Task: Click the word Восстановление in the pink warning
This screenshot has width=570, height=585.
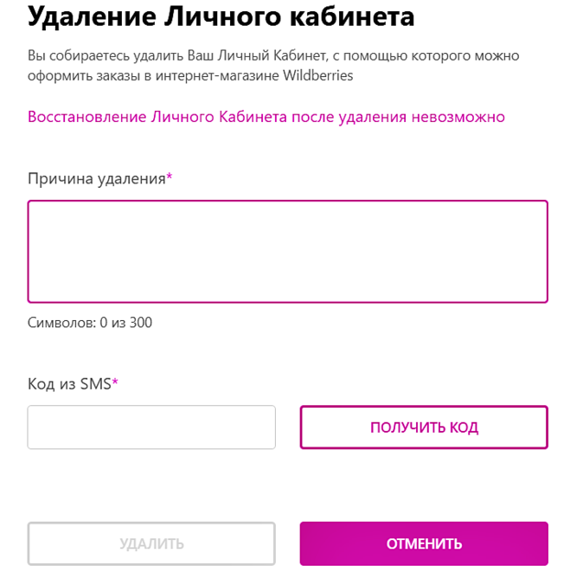Action: (87, 117)
